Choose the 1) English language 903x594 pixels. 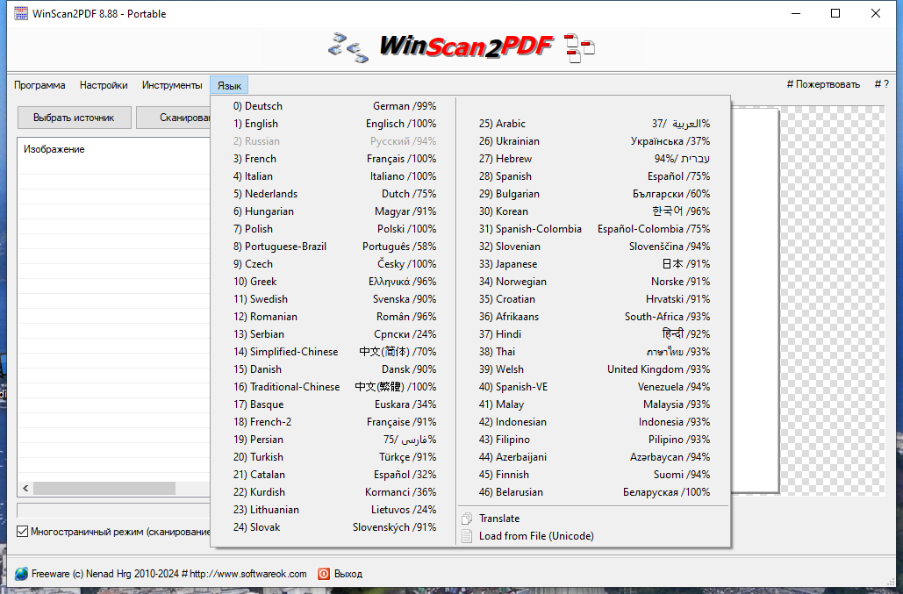(334, 124)
